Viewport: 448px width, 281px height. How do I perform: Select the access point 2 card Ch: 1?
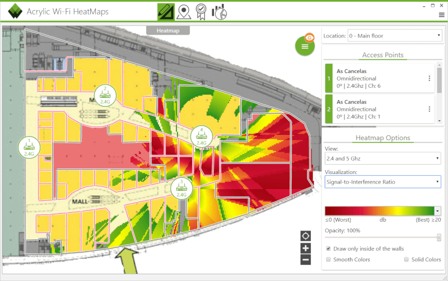point(380,109)
